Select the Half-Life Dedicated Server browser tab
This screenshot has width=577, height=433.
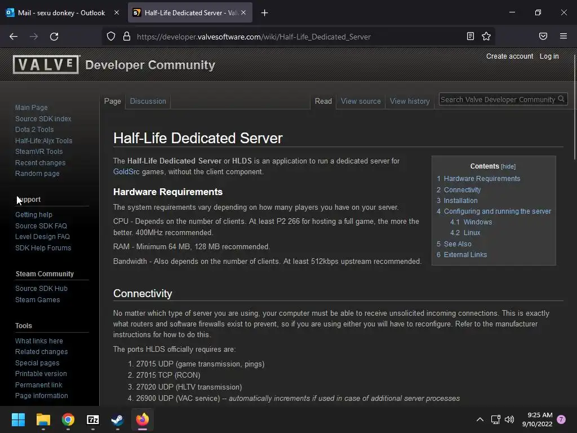tap(190, 13)
